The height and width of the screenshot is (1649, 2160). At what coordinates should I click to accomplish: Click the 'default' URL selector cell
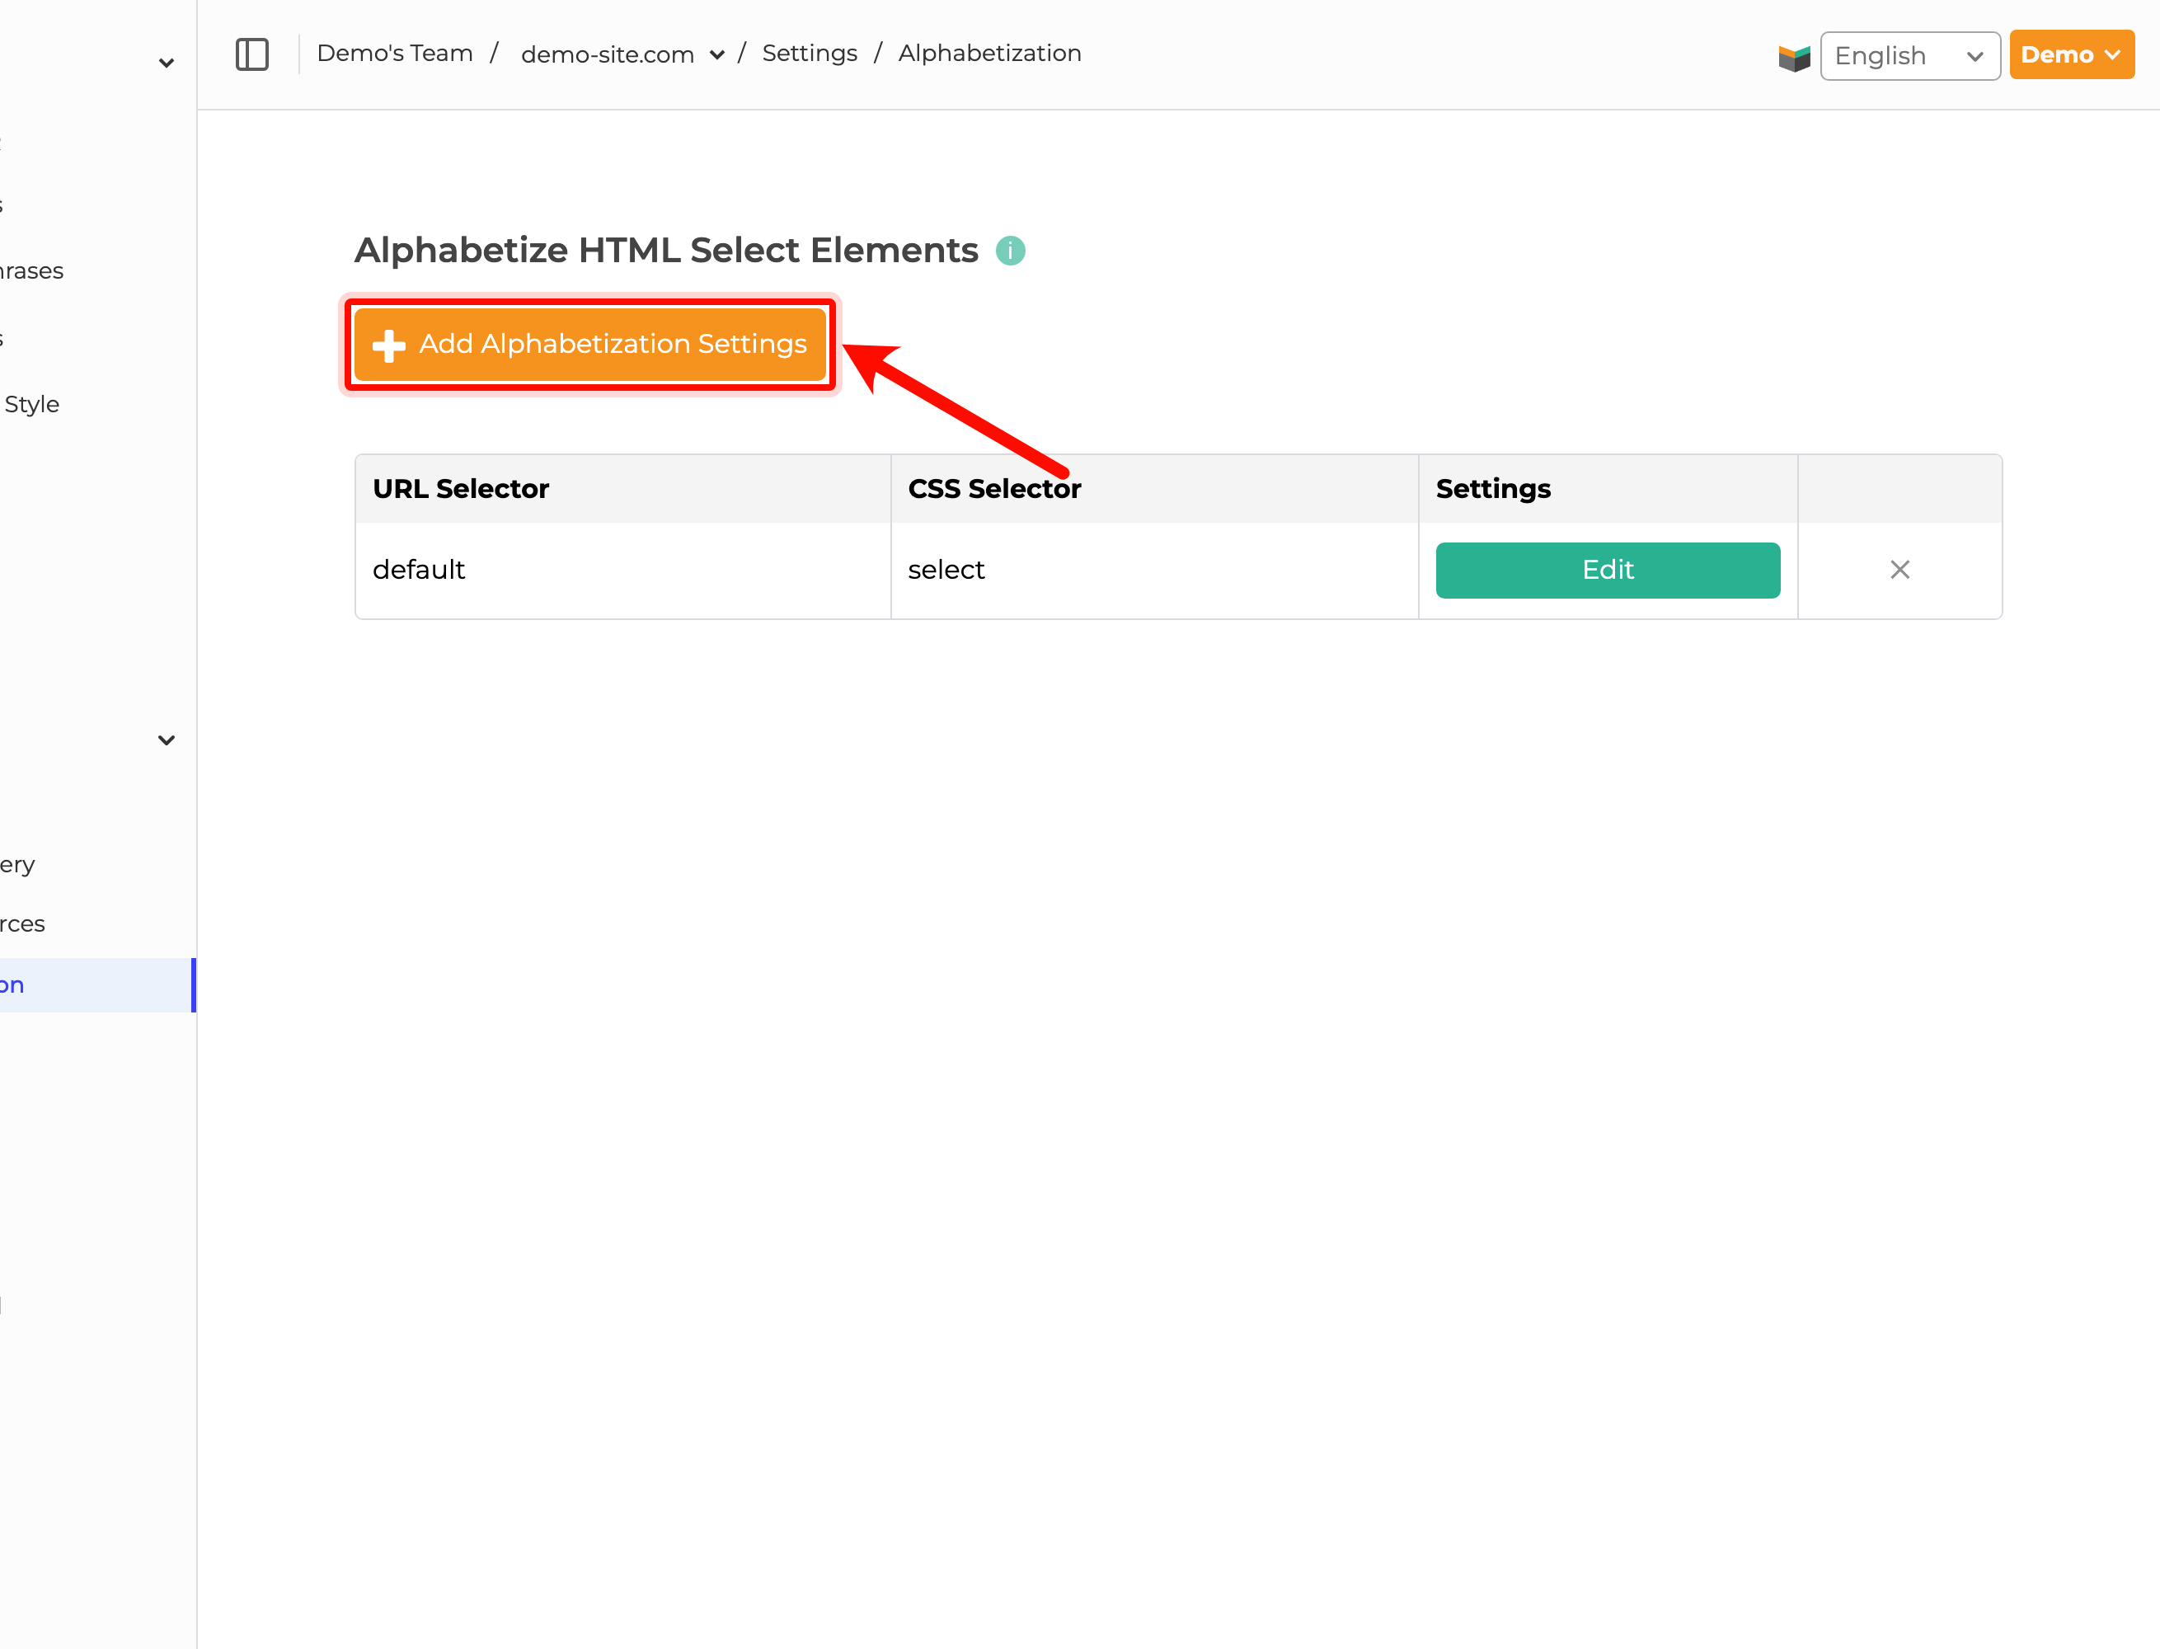(x=622, y=571)
